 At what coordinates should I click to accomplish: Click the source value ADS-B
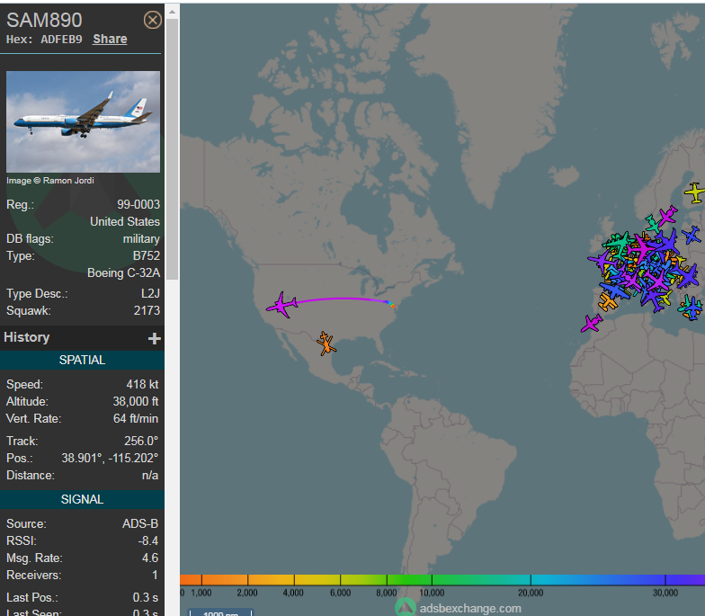(x=140, y=523)
